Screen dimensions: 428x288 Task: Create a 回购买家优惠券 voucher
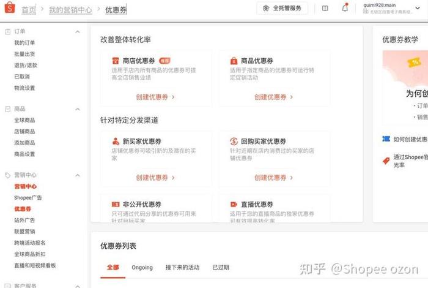coord(273,178)
